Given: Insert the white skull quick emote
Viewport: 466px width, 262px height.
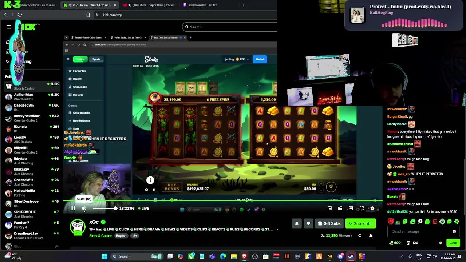Looking at the screenshot, I should (x=420, y=222).
